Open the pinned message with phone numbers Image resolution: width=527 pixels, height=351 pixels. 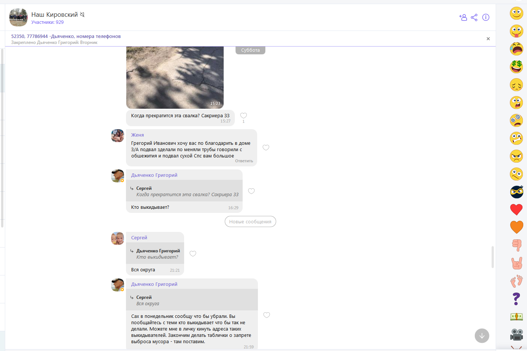pyautogui.click(x=66, y=36)
